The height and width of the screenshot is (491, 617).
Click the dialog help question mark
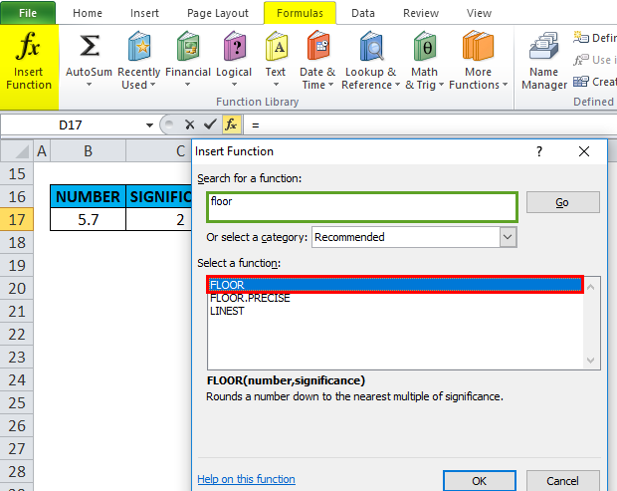pos(539,151)
